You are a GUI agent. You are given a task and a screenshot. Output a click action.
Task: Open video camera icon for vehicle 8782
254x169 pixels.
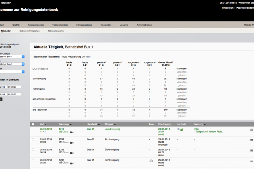click(x=72, y=143)
